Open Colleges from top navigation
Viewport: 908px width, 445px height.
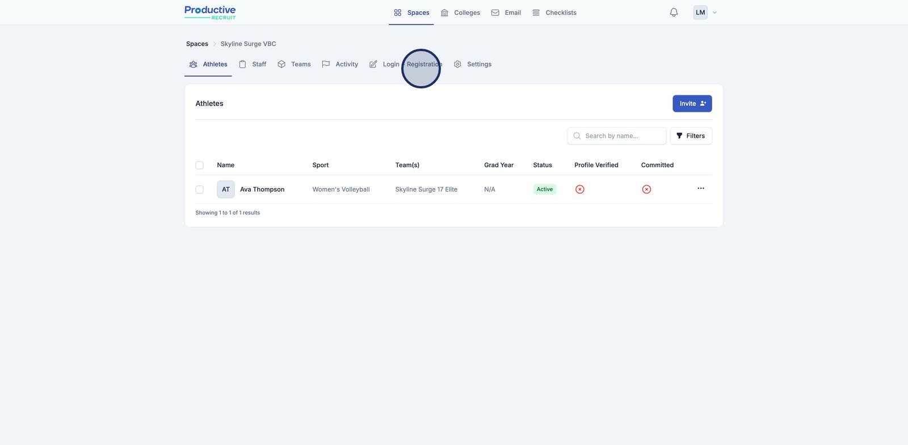coord(460,12)
